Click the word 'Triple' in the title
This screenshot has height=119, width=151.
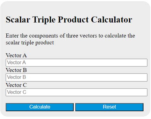tap(44, 20)
